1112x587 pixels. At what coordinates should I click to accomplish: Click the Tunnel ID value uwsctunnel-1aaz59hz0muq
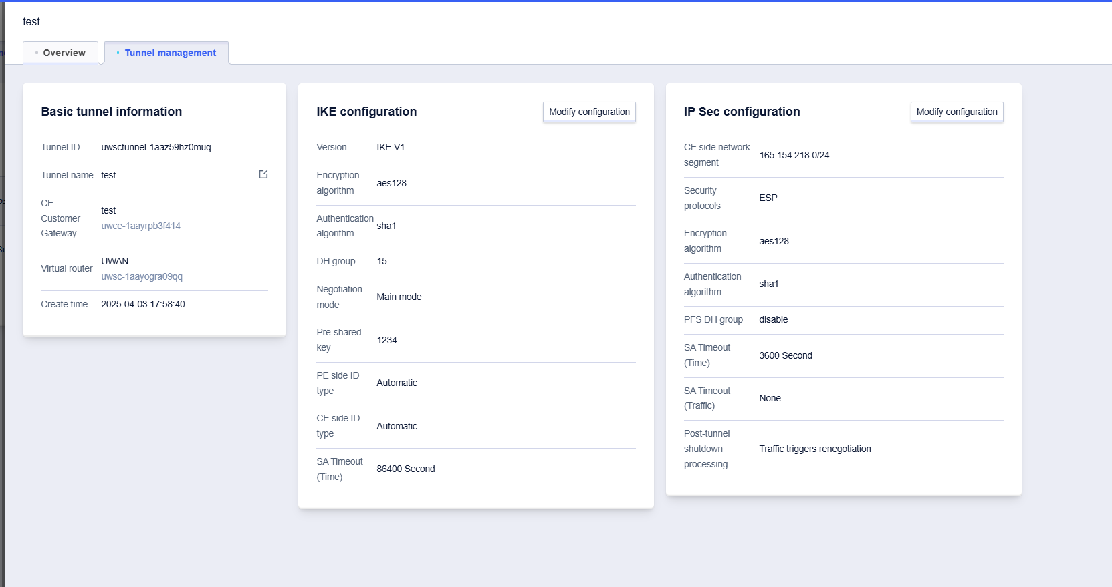(x=156, y=147)
